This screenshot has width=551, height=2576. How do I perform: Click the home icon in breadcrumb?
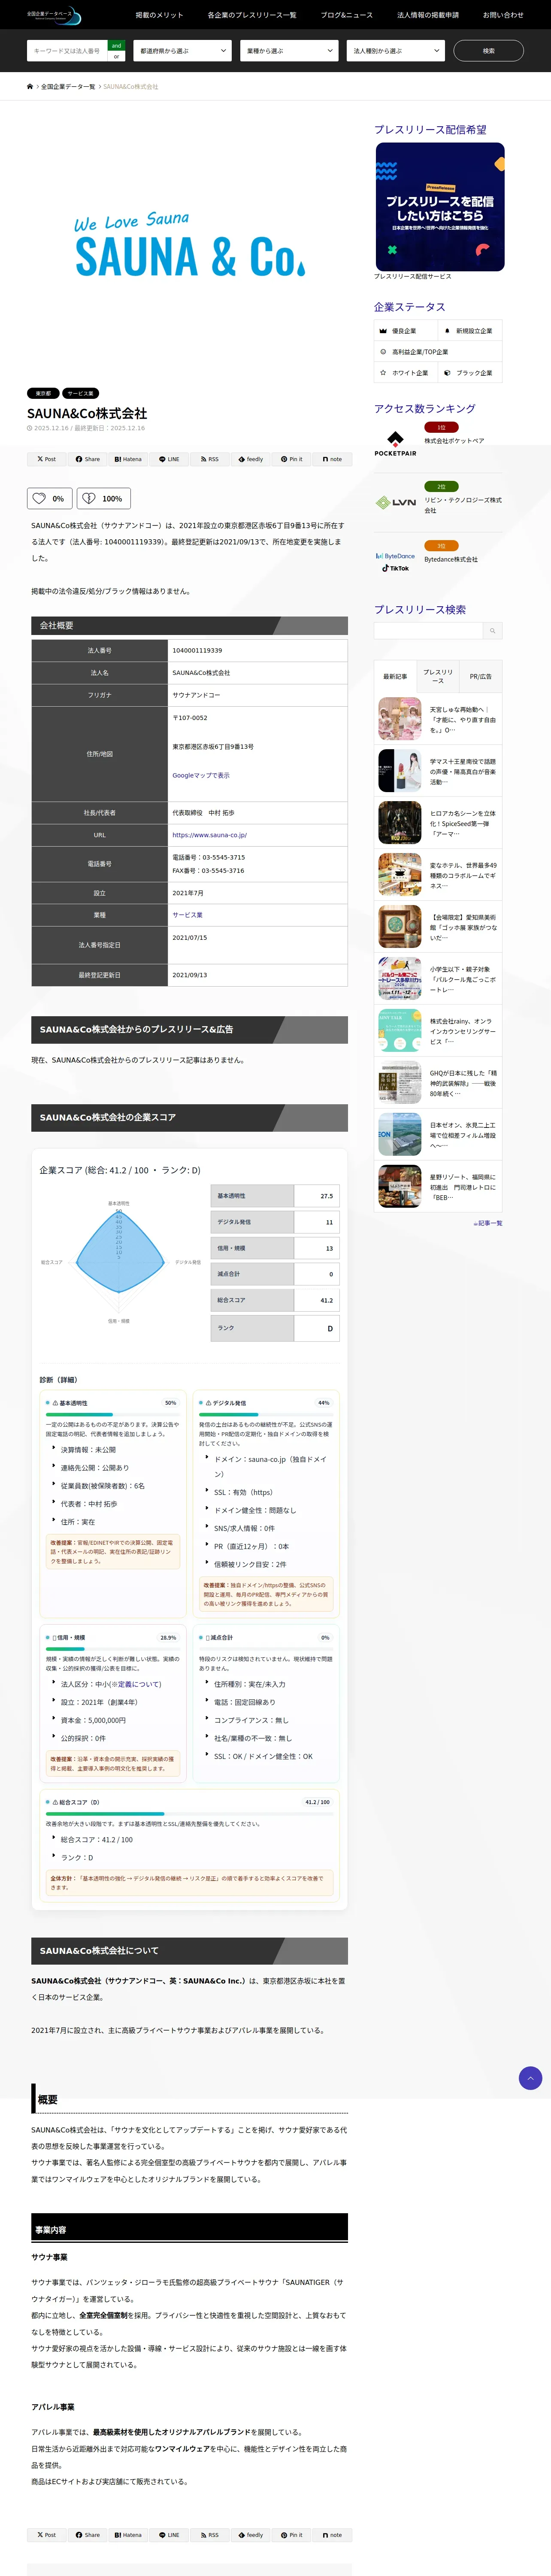(30, 87)
